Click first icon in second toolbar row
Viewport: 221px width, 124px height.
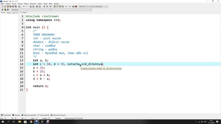pos(2,10)
